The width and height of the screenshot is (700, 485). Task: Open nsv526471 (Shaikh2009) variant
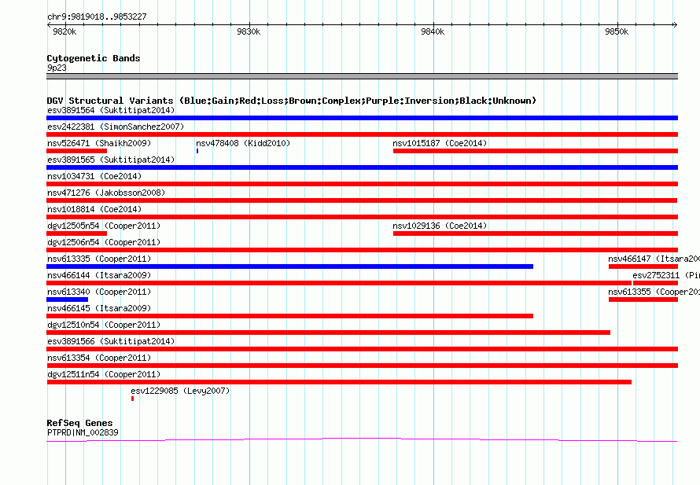coord(99,143)
